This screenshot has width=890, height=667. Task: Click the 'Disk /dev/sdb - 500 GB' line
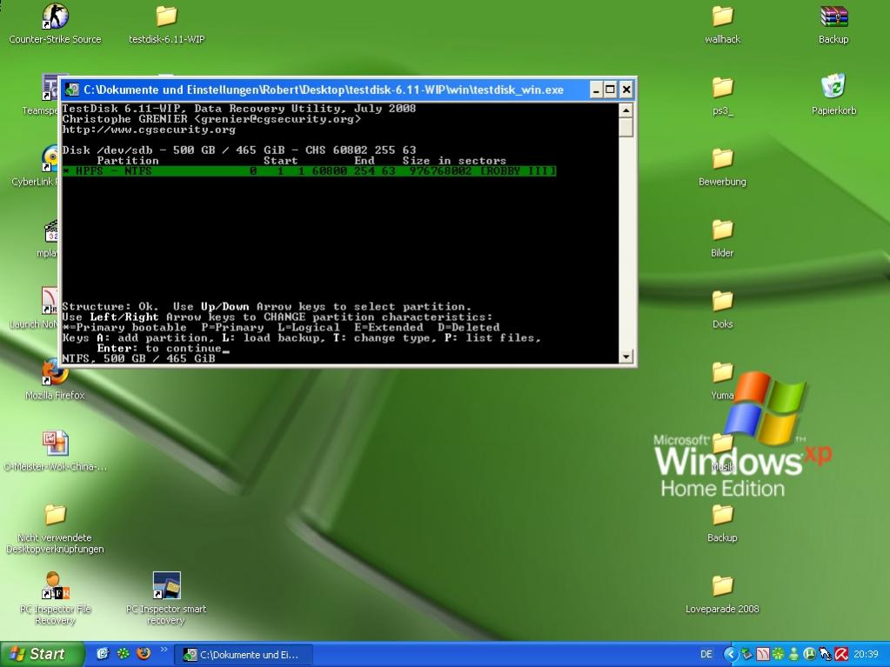[x=239, y=150]
